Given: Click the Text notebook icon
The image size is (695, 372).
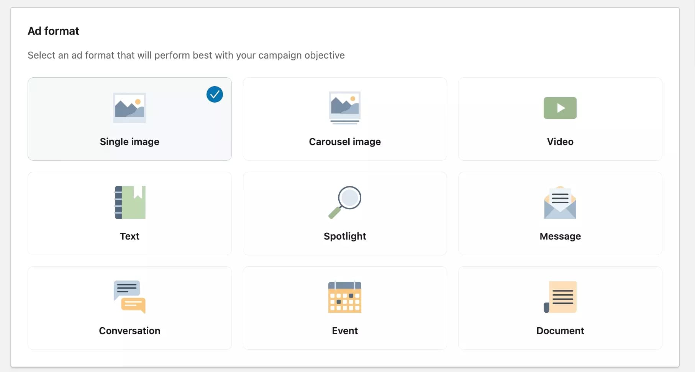Looking at the screenshot, I should pyautogui.click(x=129, y=202).
